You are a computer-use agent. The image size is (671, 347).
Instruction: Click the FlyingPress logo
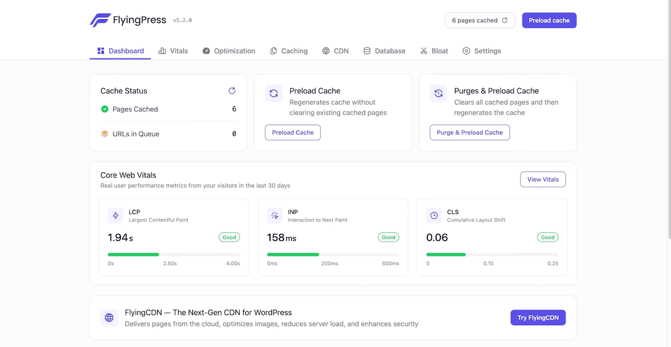(99, 20)
